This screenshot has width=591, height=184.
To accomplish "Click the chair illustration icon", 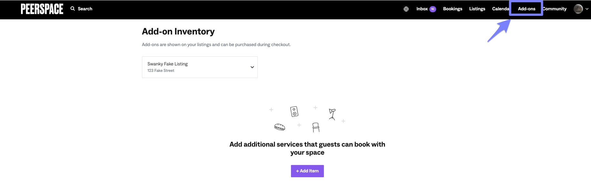I will coord(316,127).
